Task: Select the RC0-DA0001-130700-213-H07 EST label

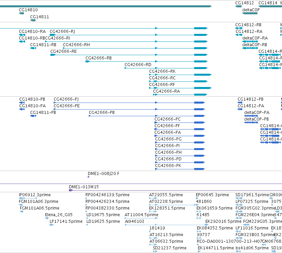Action: (x=229, y=241)
